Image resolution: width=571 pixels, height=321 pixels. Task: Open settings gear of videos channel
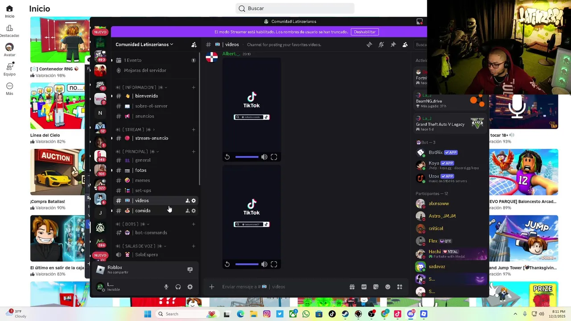(x=194, y=201)
